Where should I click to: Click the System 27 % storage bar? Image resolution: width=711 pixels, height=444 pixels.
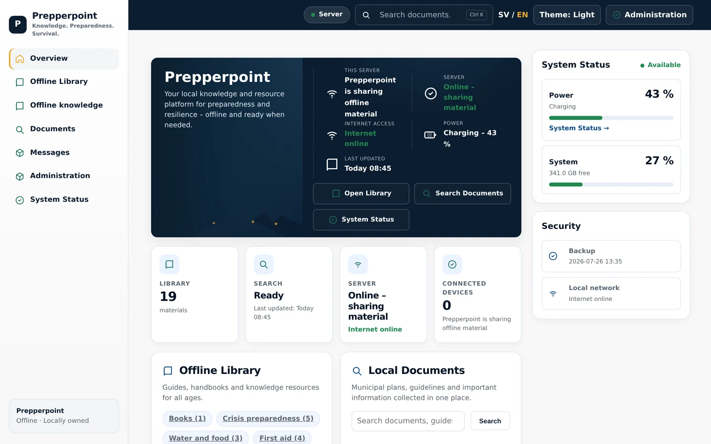(611, 185)
